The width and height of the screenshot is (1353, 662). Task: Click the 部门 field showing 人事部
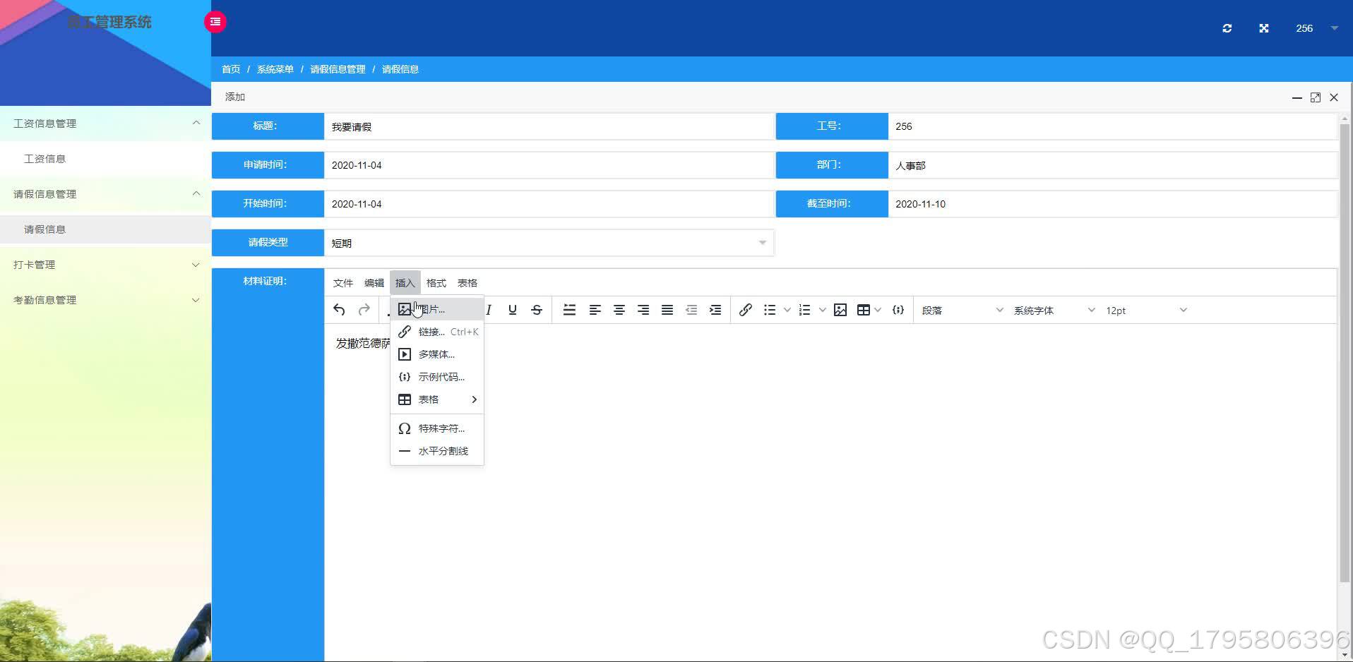[1112, 165]
